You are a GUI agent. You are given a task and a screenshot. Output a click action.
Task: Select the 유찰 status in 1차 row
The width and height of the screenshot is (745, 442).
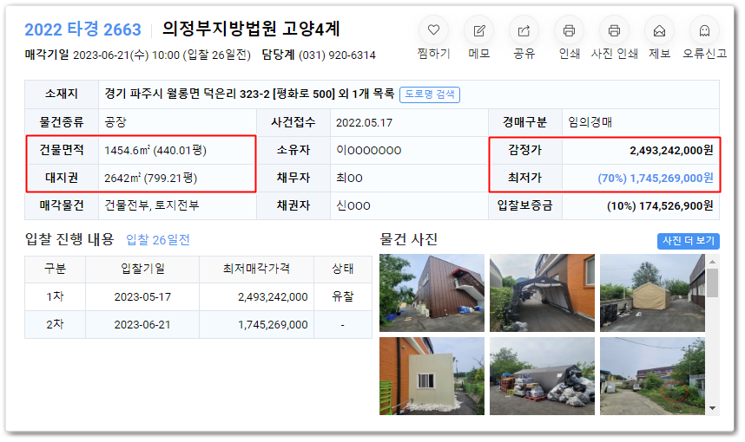tap(343, 297)
